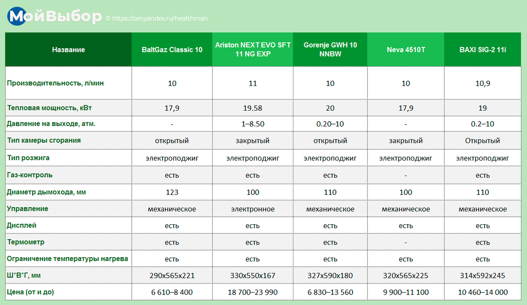Select Neva display value есть
The width and height of the screenshot is (527, 305).
[406, 226]
